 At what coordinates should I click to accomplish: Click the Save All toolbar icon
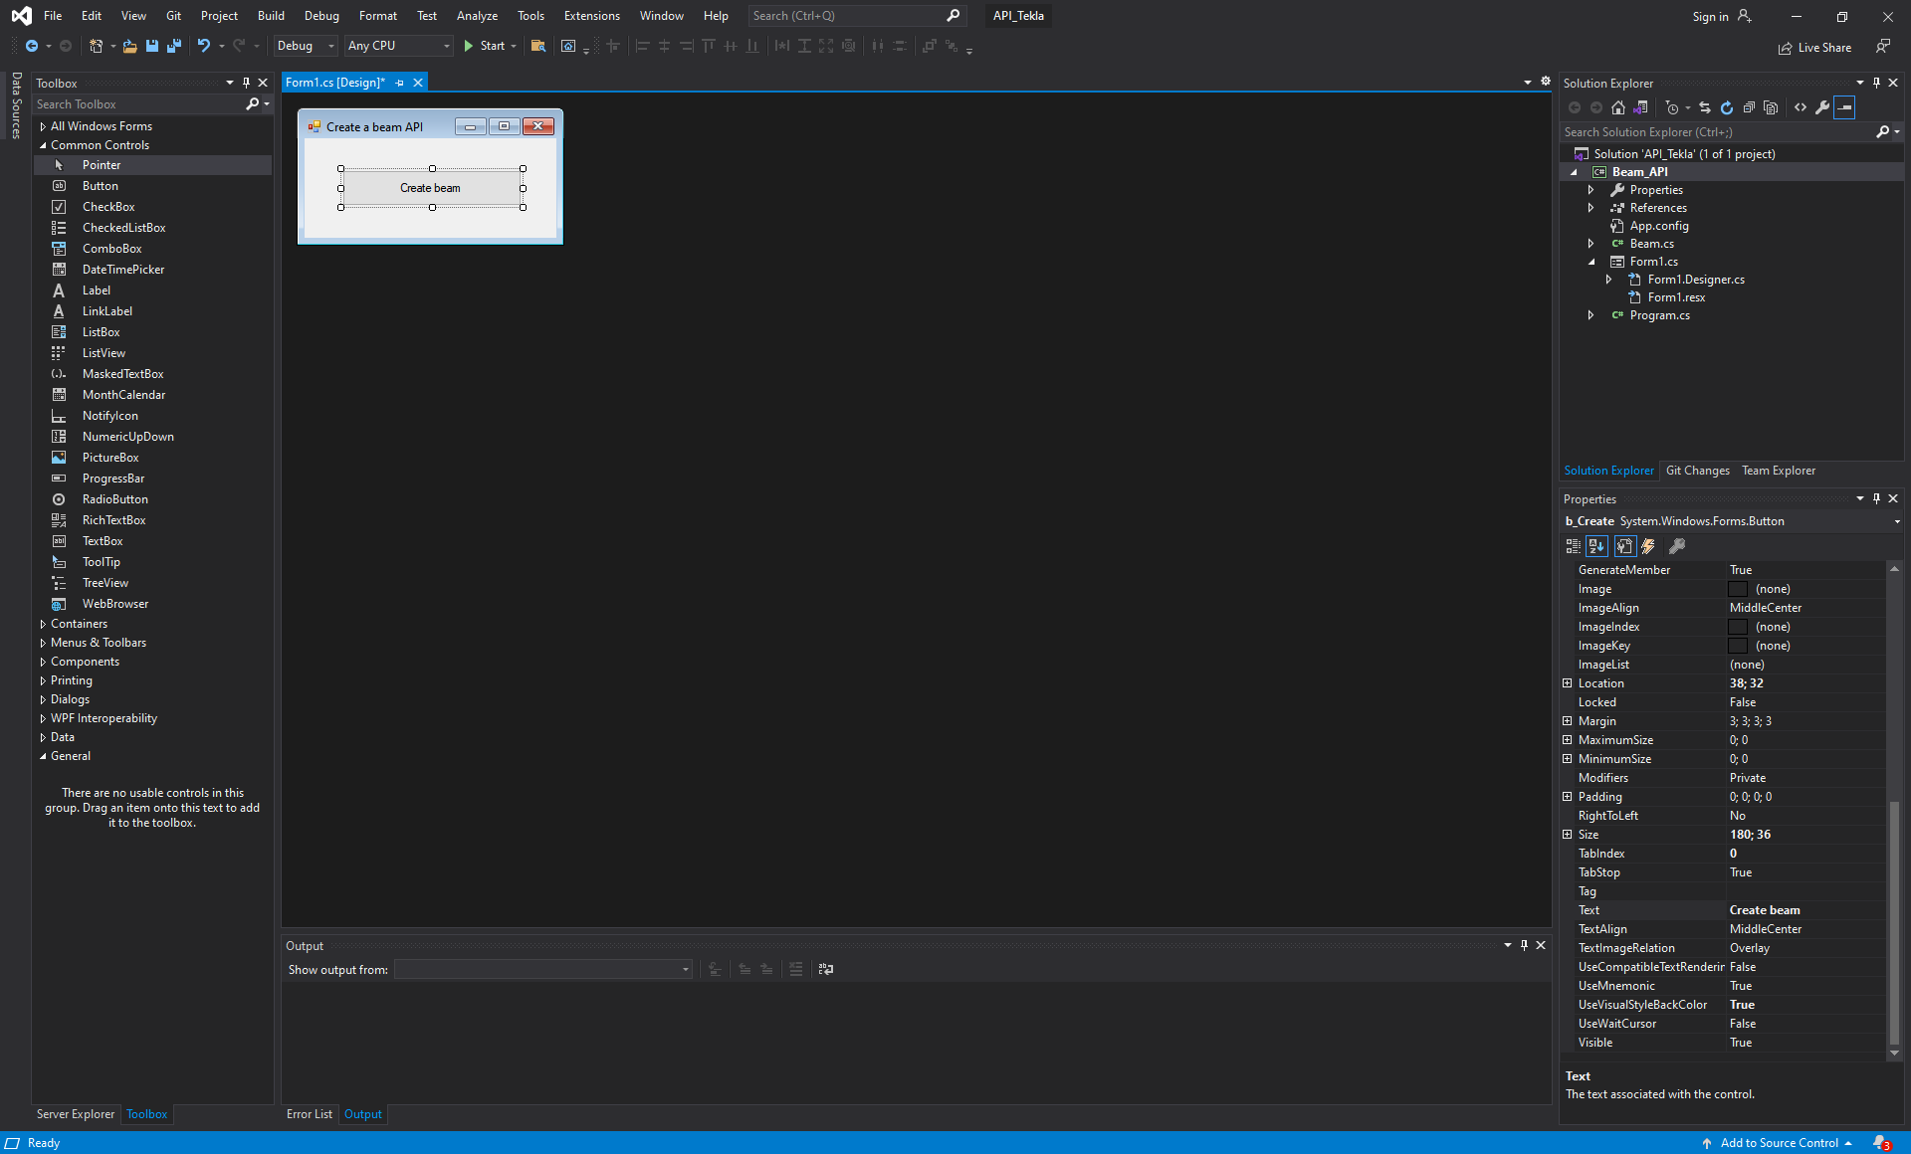173,46
